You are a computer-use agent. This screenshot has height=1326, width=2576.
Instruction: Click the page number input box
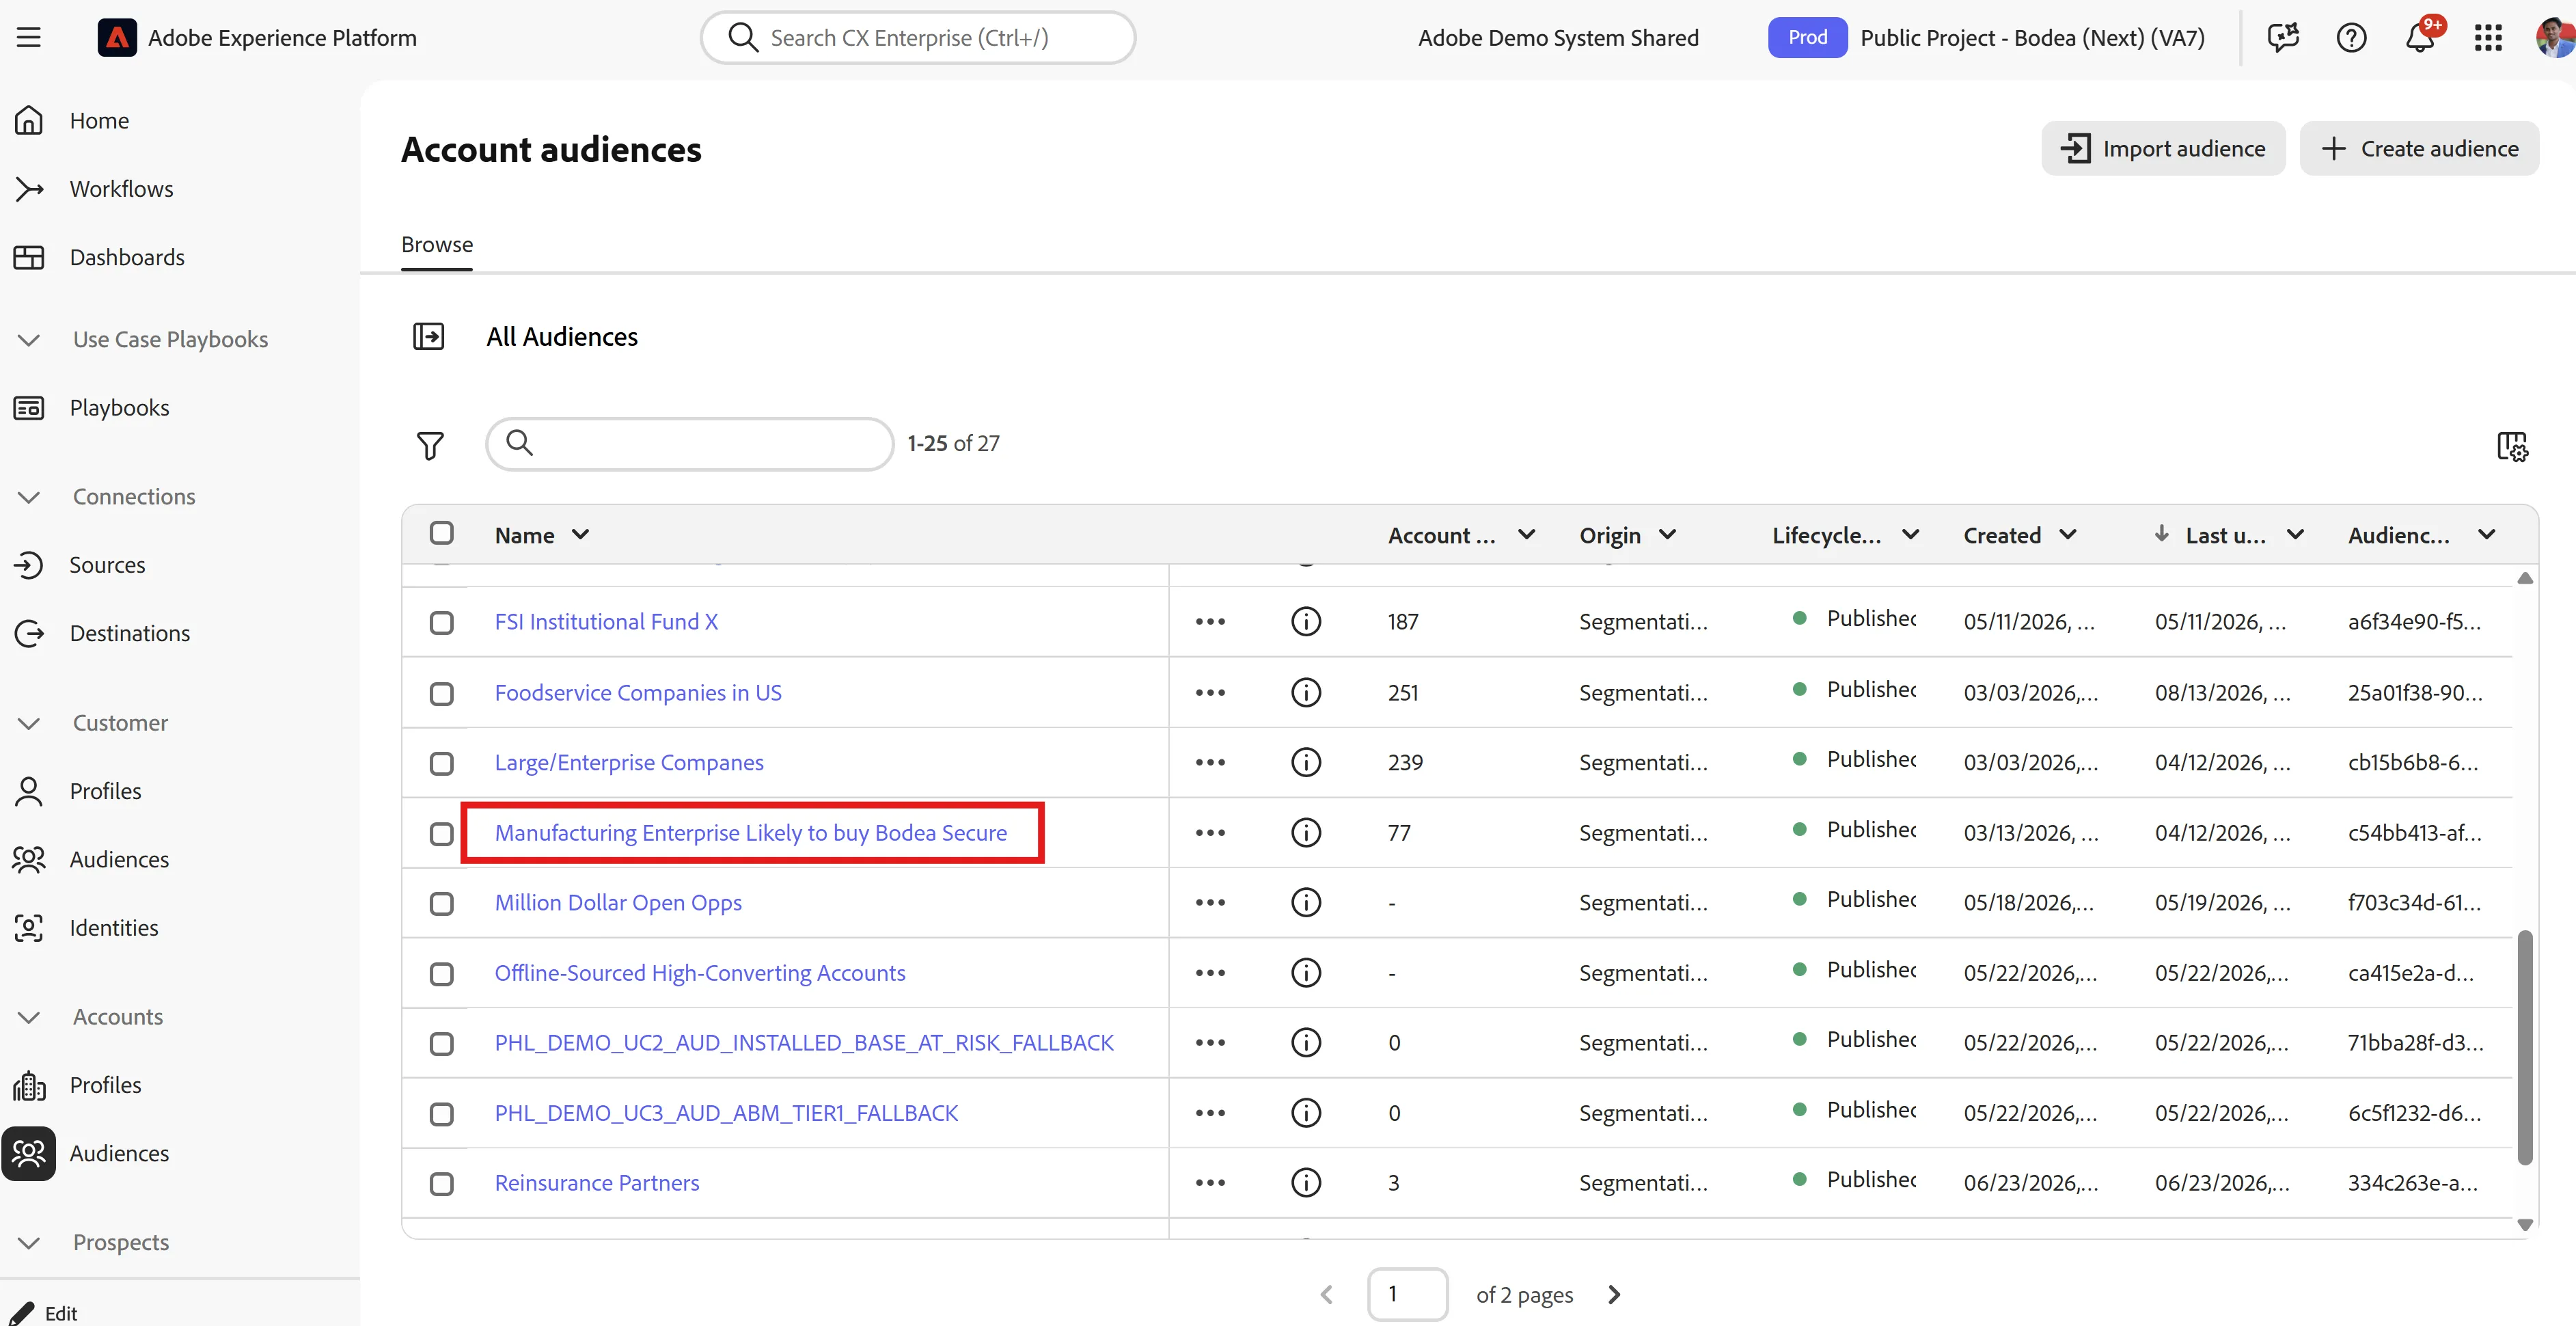point(1407,1295)
